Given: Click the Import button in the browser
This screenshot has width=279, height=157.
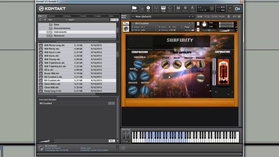Looking at the screenshot, I should tap(71, 20).
